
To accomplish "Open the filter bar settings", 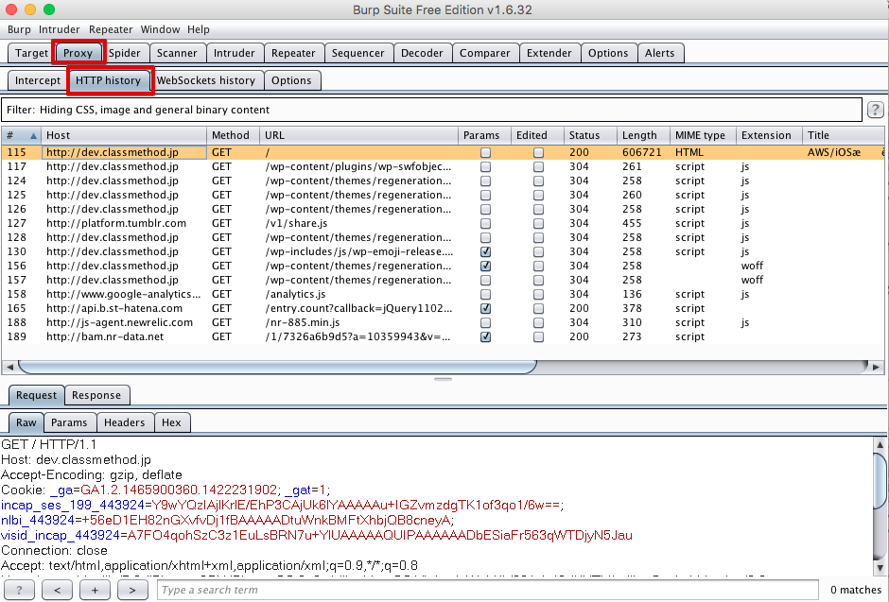I will point(431,110).
